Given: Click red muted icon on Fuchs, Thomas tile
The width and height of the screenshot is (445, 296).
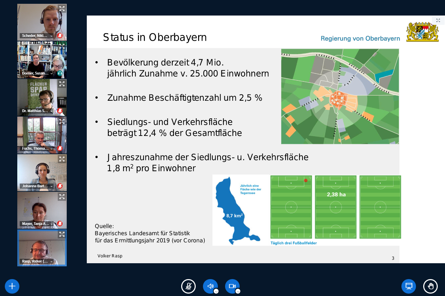Looking at the screenshot, I should [x=60, y=148].
